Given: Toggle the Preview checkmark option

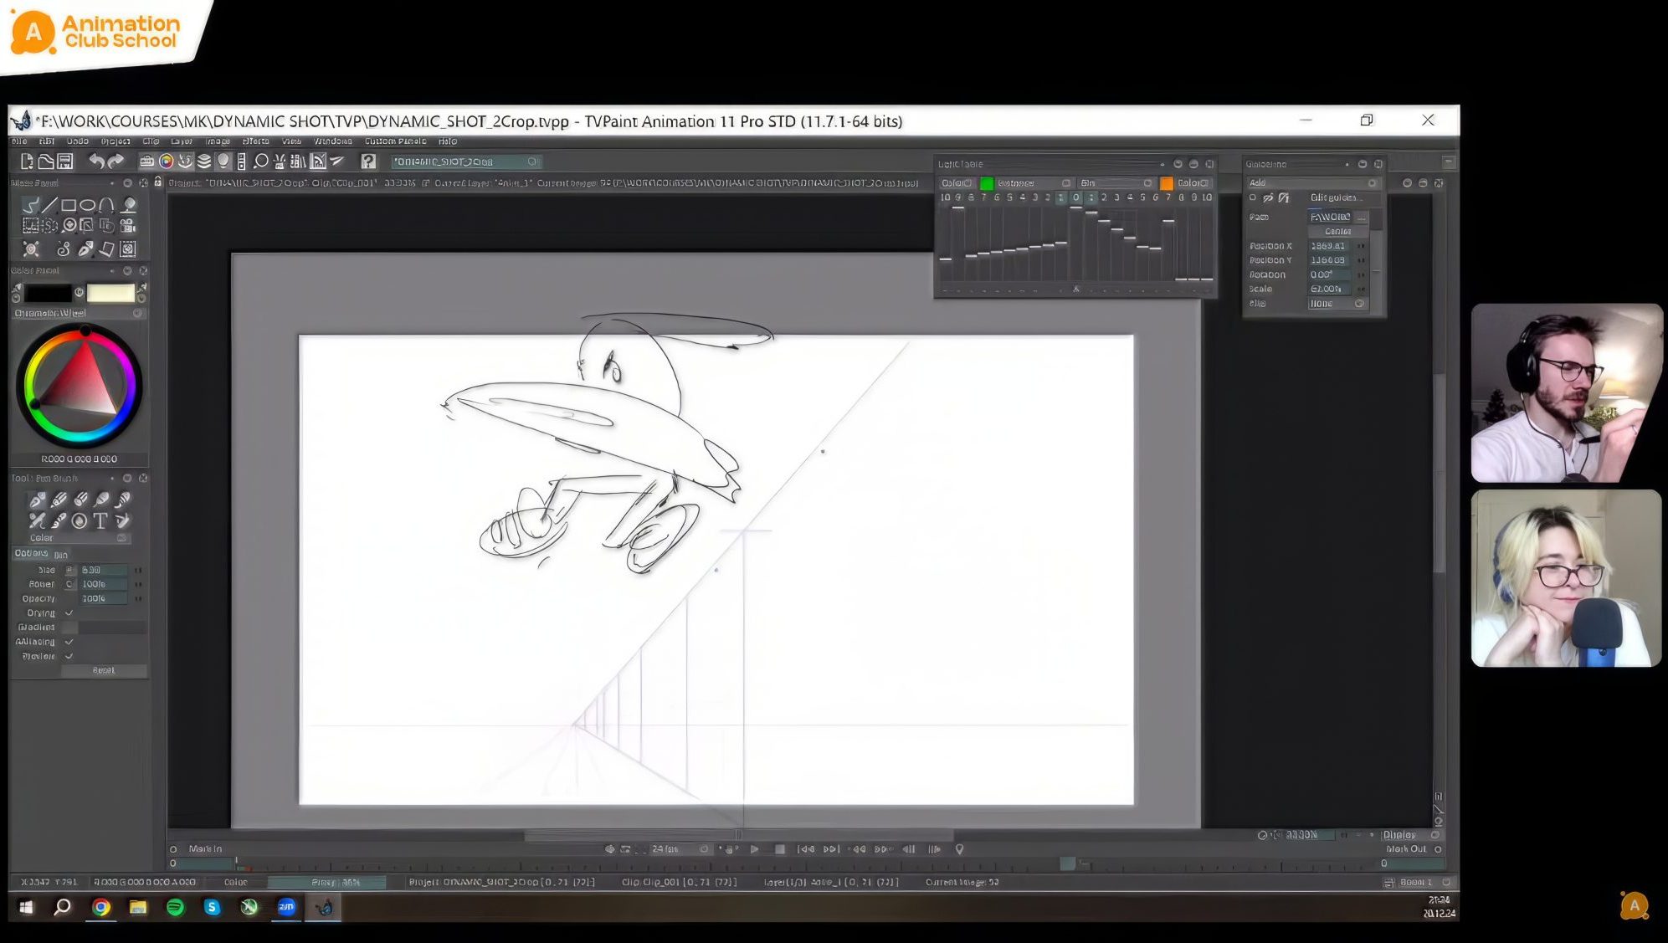Looking at the screenshot, I should tap(69, 656).
